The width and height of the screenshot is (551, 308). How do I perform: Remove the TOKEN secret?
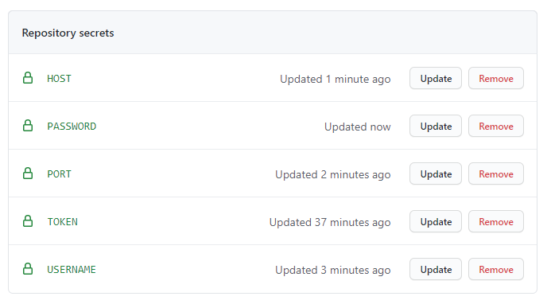[x=496, y=221]
